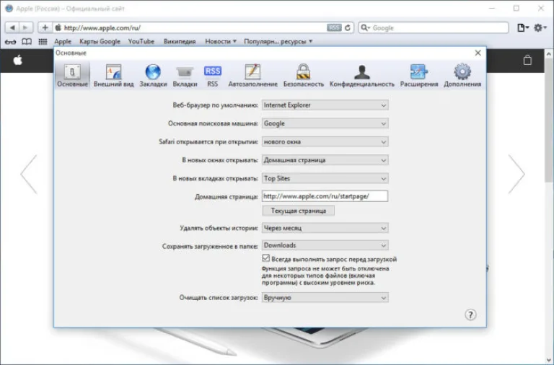
Task: Open the shopping bag icon on Apple site
Action: 527,60
